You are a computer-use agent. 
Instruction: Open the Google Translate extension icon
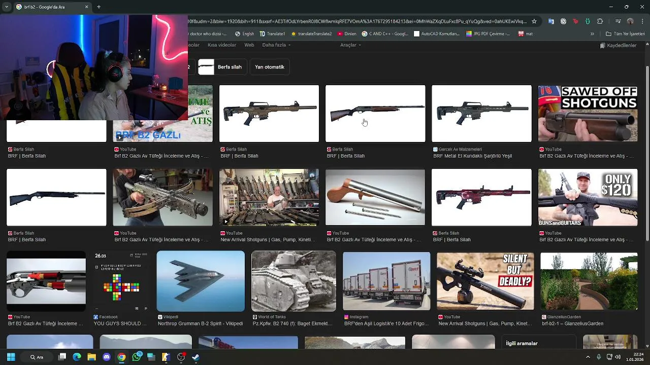click(x=551, y=21)
